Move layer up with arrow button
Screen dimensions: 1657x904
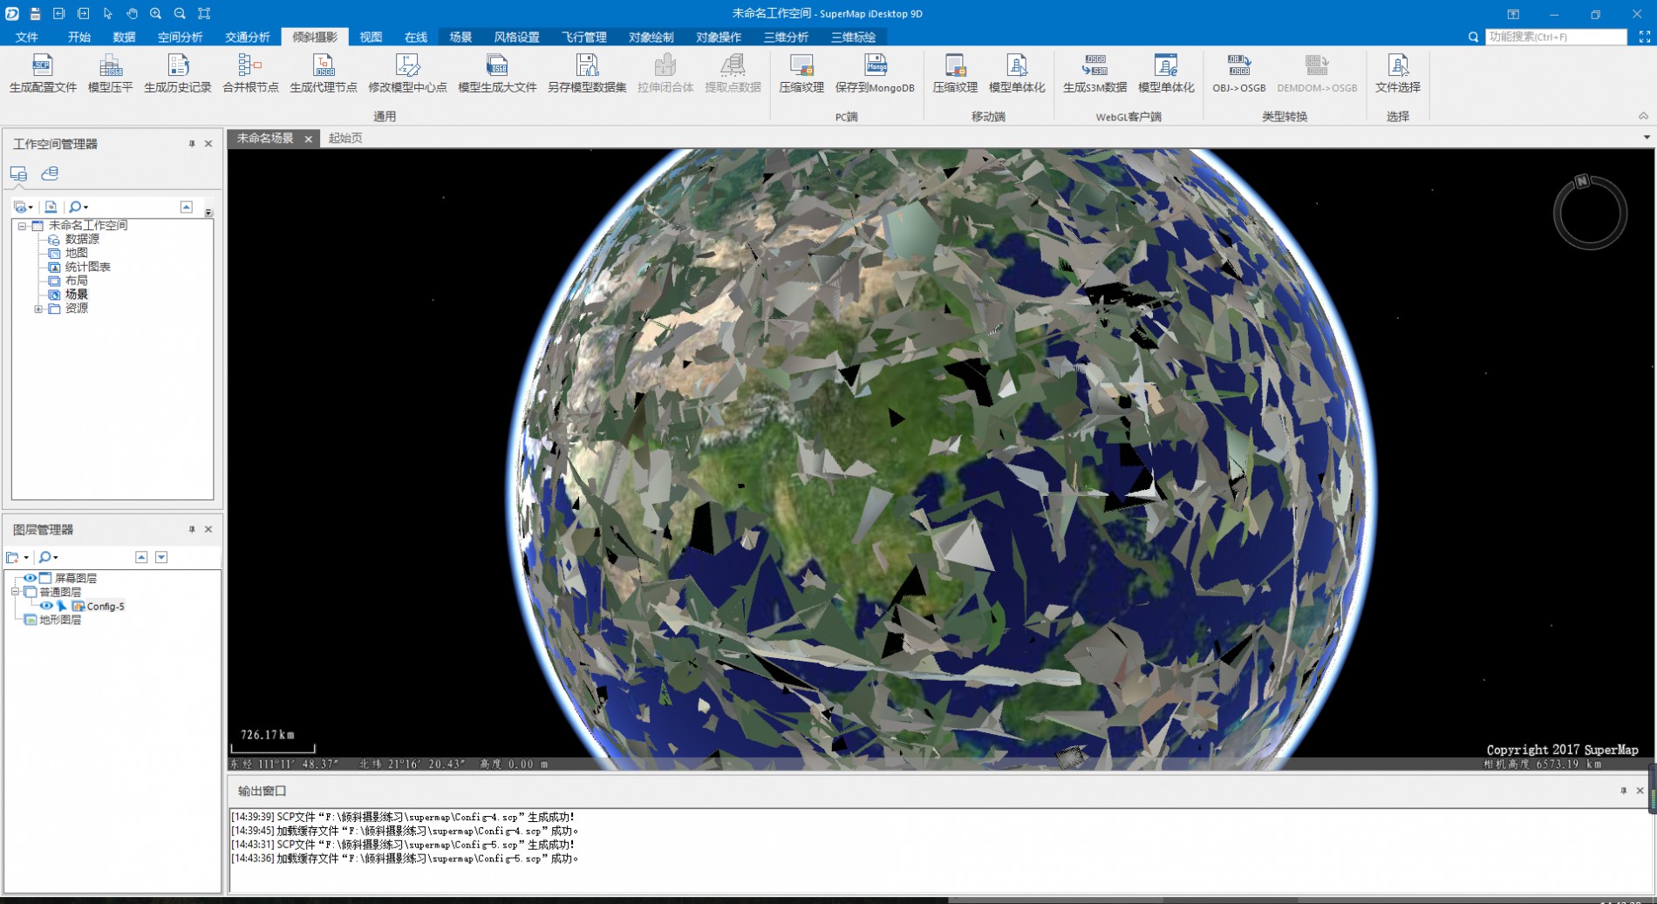tap(141, 557)
